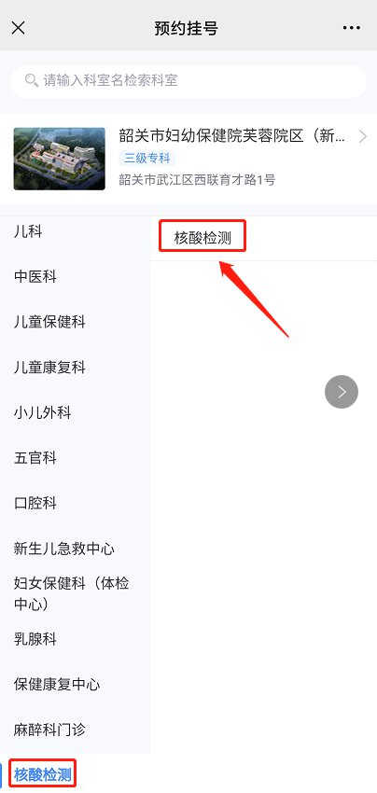The width and height of the screenshot is (377, 793).
Task: Select 核酸检测 in the right panel
Action: click(x=202, y=238)
